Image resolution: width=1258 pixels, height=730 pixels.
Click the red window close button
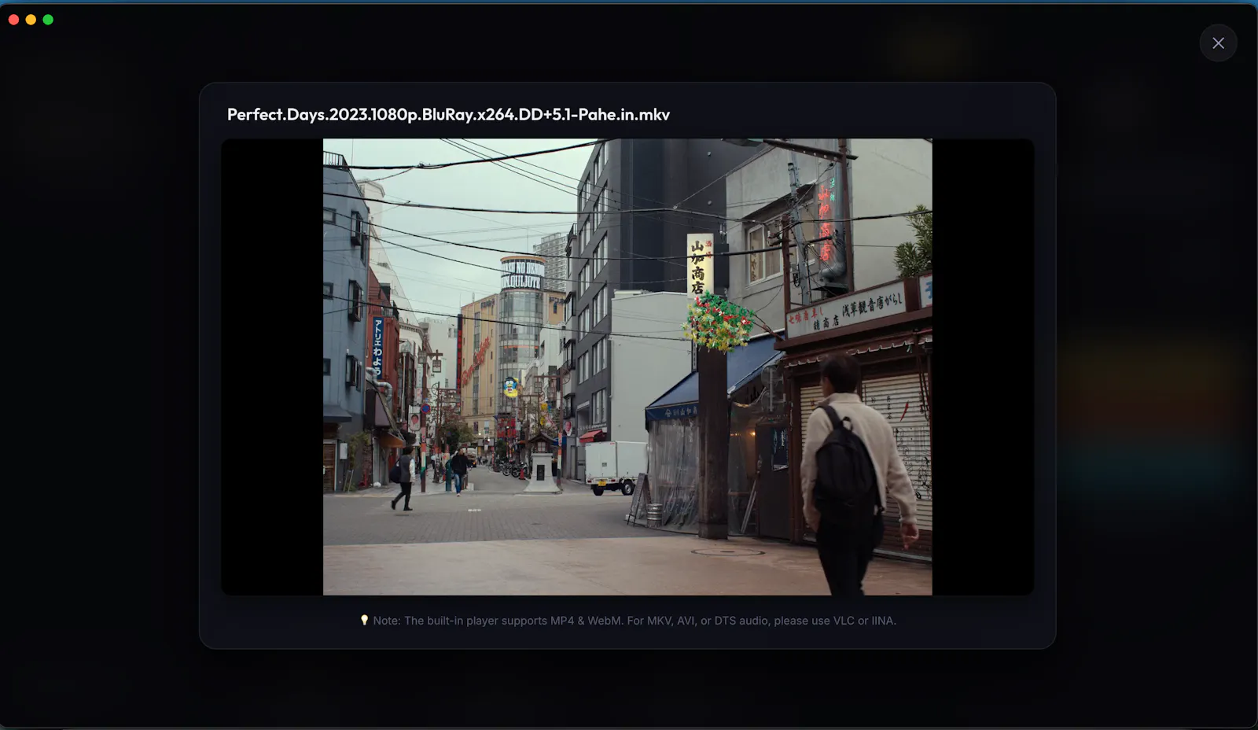(x=13, y=20)
